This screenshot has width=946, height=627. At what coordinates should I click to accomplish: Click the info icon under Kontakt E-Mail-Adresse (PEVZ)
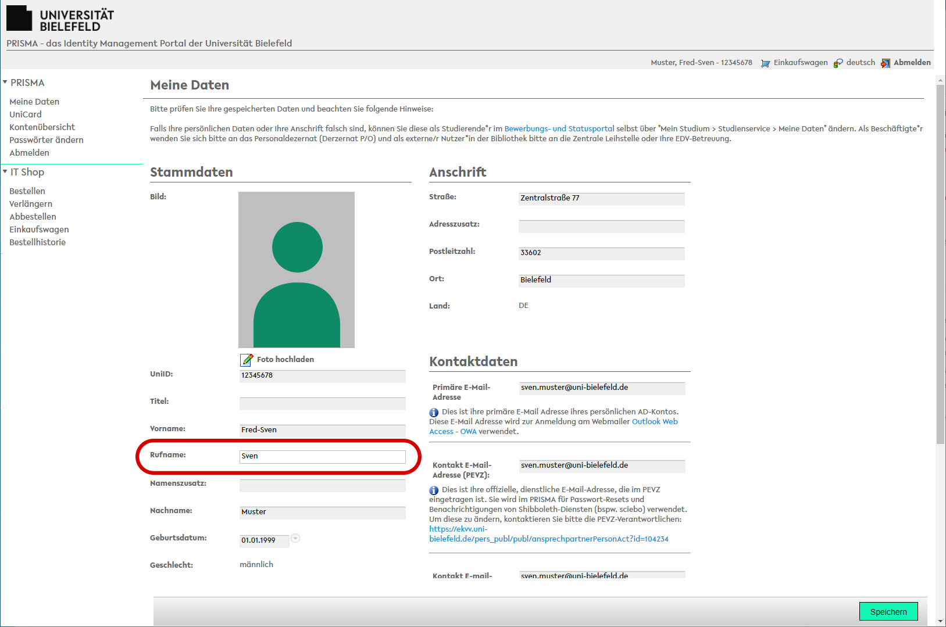pos(434,490)
